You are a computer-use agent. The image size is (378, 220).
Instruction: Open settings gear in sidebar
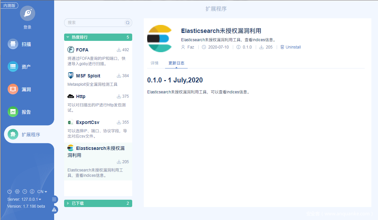(17, 191)
